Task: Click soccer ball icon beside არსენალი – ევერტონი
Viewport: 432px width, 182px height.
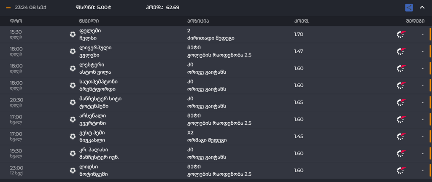Action: pos(73,119)
